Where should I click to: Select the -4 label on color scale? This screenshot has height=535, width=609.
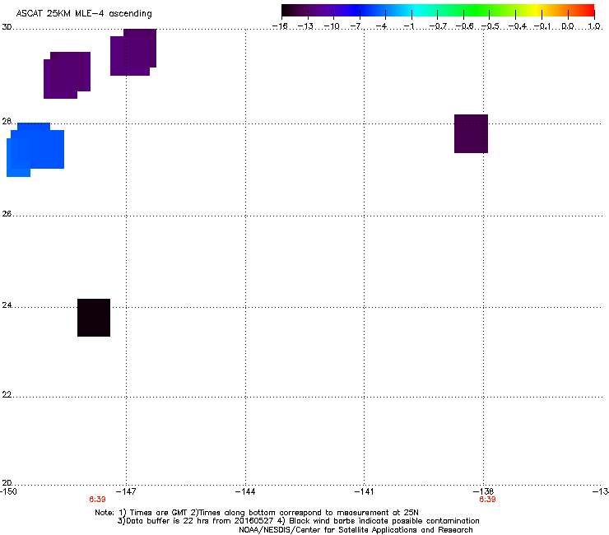pyautogui.click(x=381, y=26)
